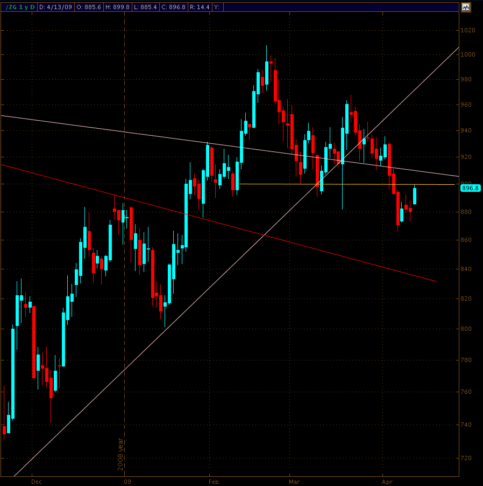Click the /ZG 1 y D symbol label
483x486 pixels.
click(x=19, y=7)
